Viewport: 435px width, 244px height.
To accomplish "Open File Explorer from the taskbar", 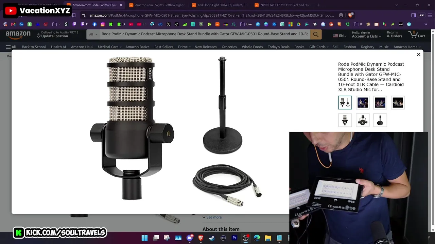I will point(268,238).
